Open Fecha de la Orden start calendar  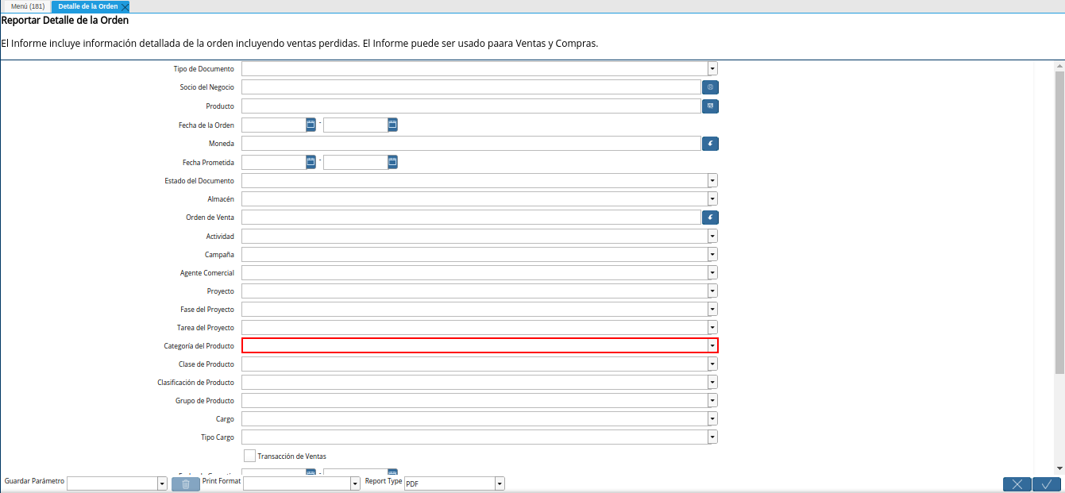coord(311,125)
